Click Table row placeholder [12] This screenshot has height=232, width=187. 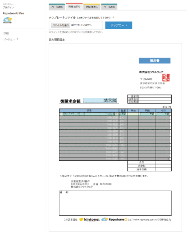click(115, 152)
